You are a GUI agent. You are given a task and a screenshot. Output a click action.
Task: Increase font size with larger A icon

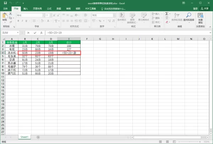pos(54,15)
